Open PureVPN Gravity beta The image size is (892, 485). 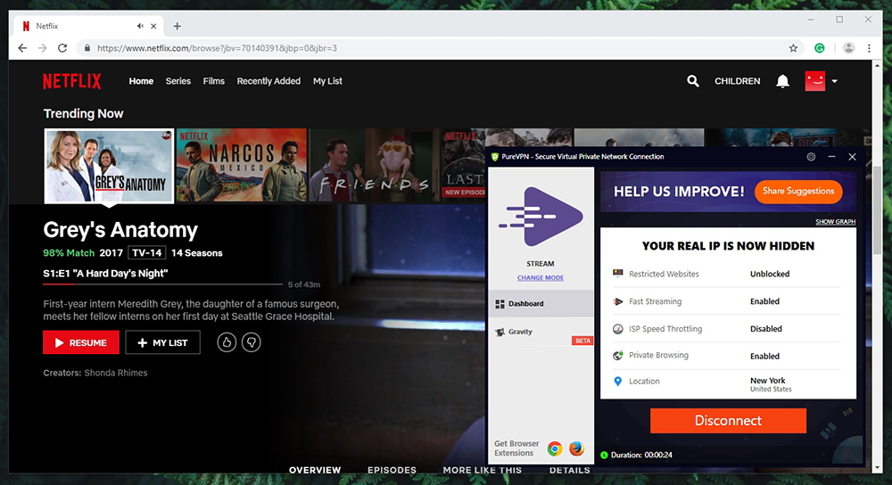(541, 332)
